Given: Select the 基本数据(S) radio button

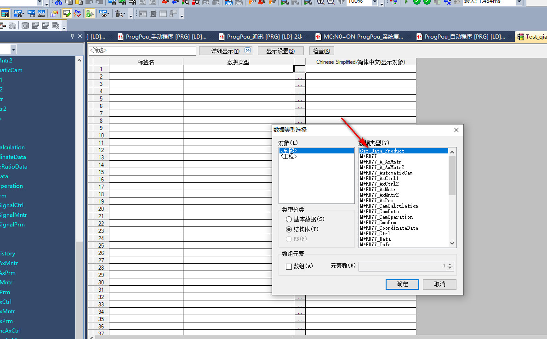Looking at the screenshot, I should point(289,220).
